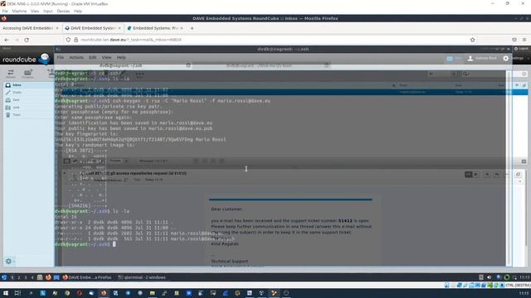The width and height of the screenshot is (531, 298).
Task: Open Roundcube Junk folder
Action: 28,108
